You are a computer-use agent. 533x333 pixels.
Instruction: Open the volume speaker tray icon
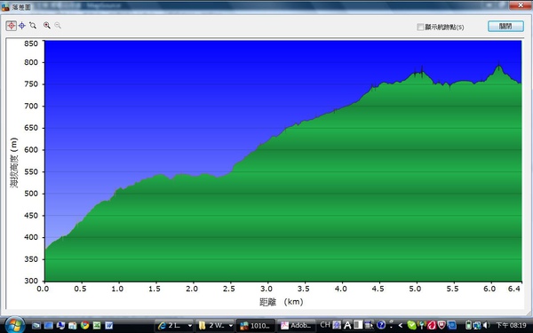pyautogui.click(x=487, y=325)
